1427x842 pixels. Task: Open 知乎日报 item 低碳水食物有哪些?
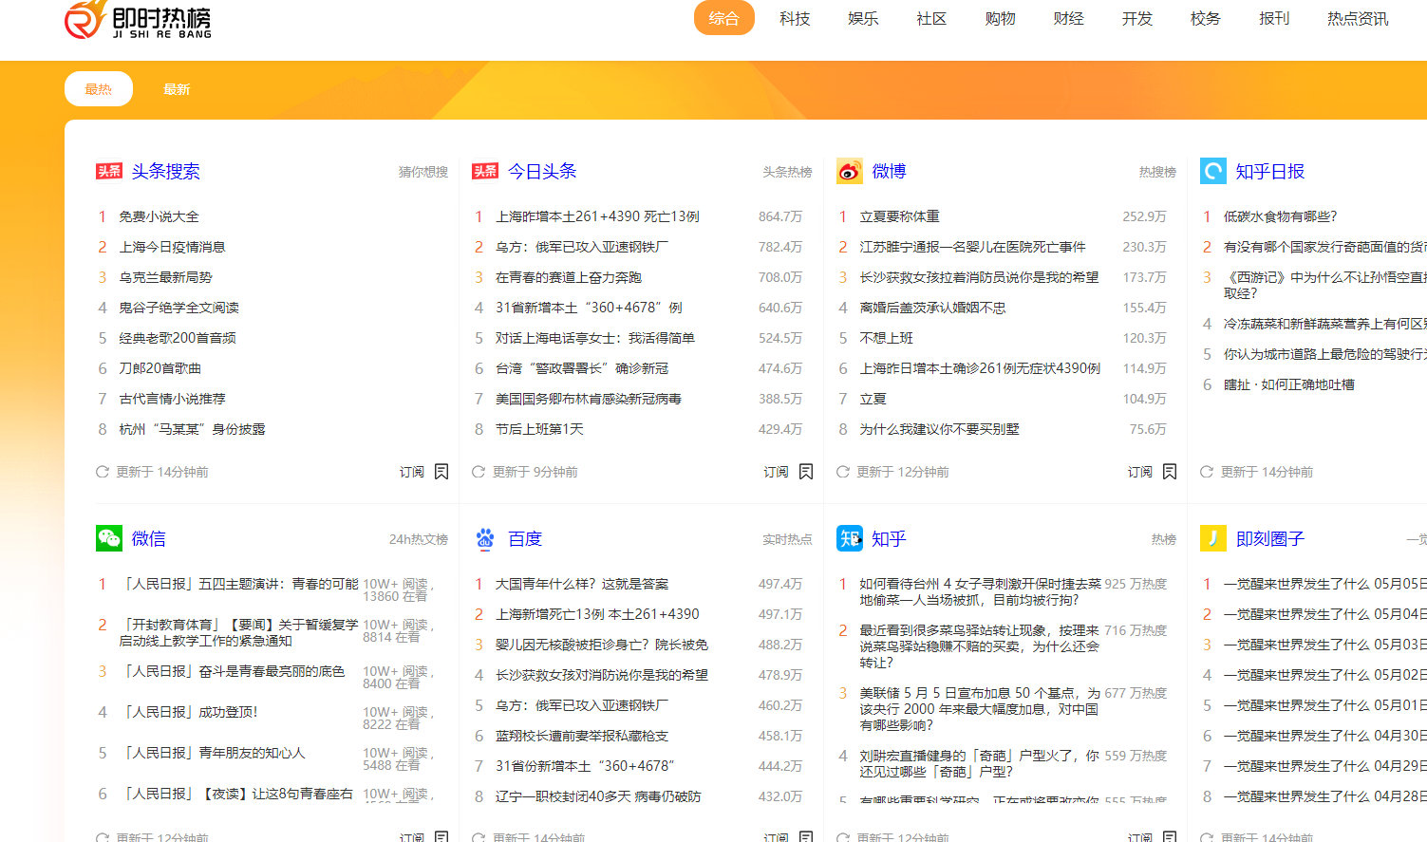[1280, 216]
